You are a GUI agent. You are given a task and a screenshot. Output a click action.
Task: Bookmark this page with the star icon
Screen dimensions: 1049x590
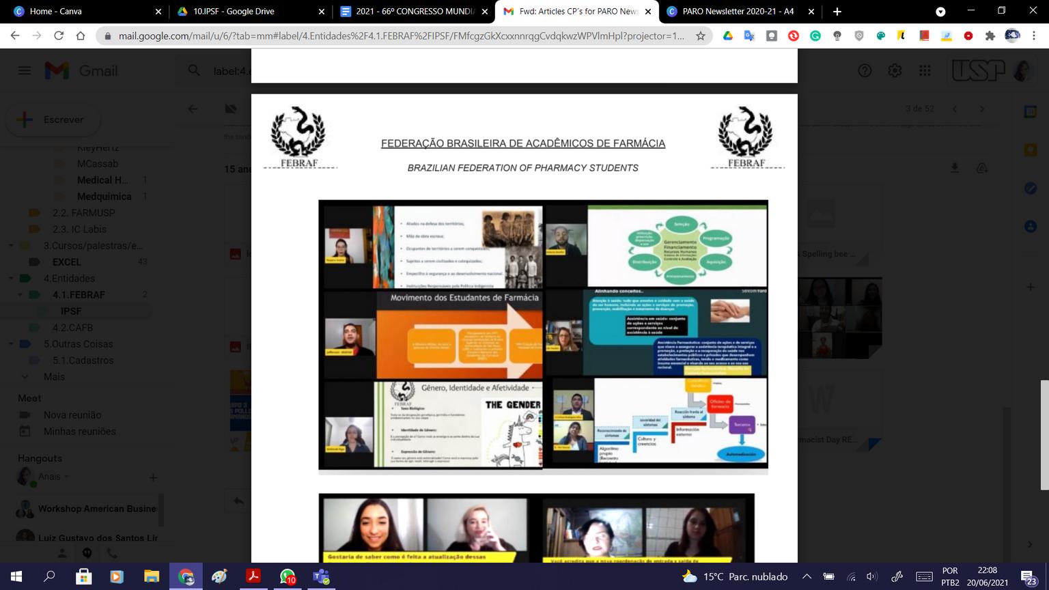701,36
